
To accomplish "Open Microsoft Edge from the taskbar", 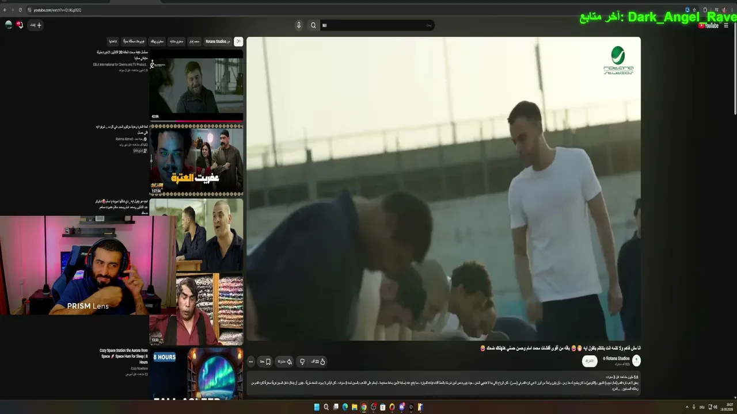I will (x=345, y=407).
